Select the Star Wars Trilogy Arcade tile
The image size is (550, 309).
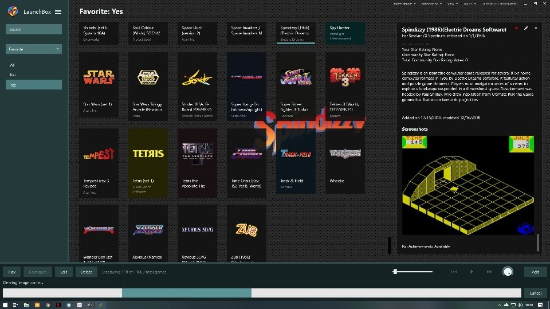tap(148, 87)
